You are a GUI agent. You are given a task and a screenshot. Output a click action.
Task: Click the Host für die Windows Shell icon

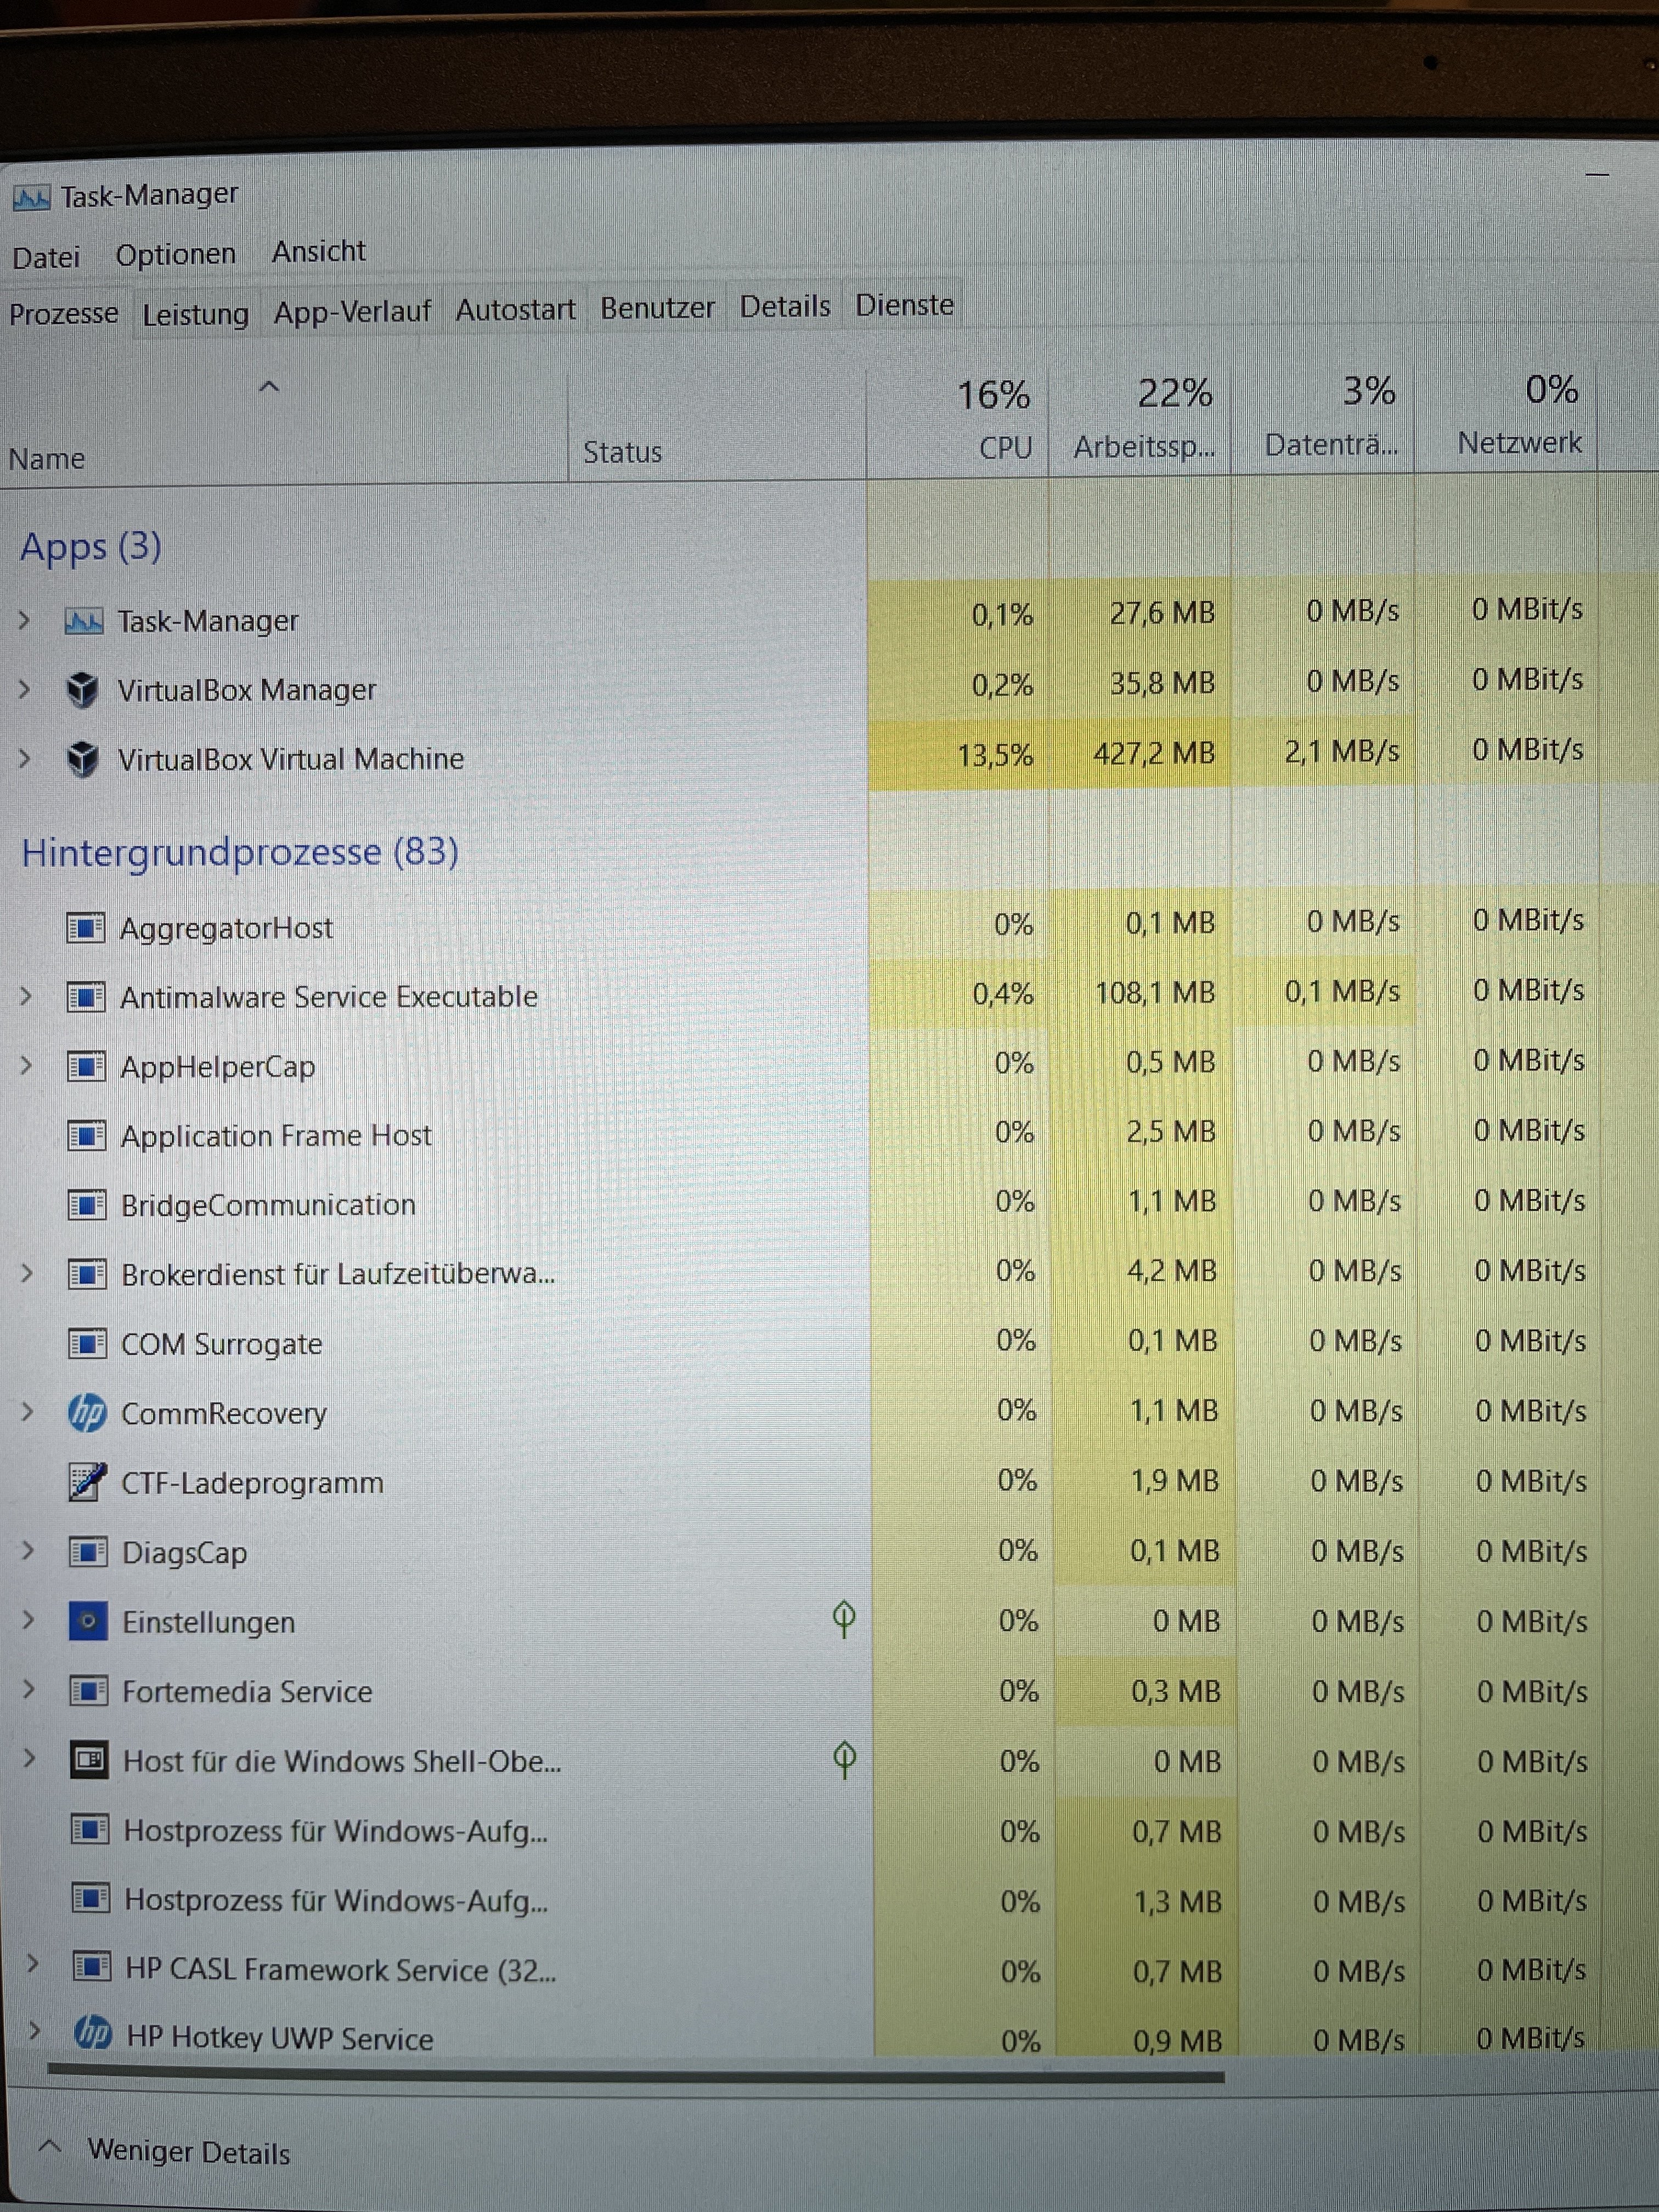coord(89,1760)
